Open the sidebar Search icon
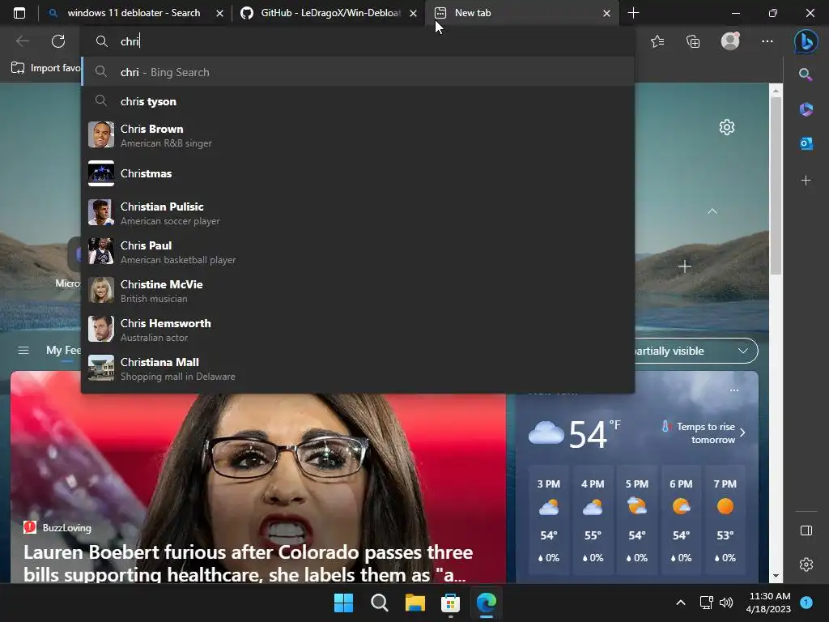This screenshot has height=622, width=829. pos(806,74)
